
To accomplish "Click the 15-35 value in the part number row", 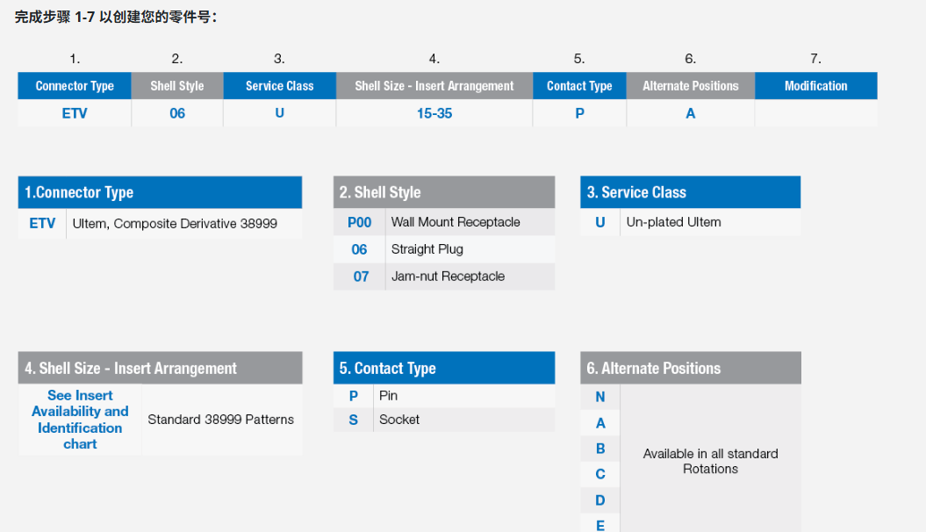I will 434,113.
